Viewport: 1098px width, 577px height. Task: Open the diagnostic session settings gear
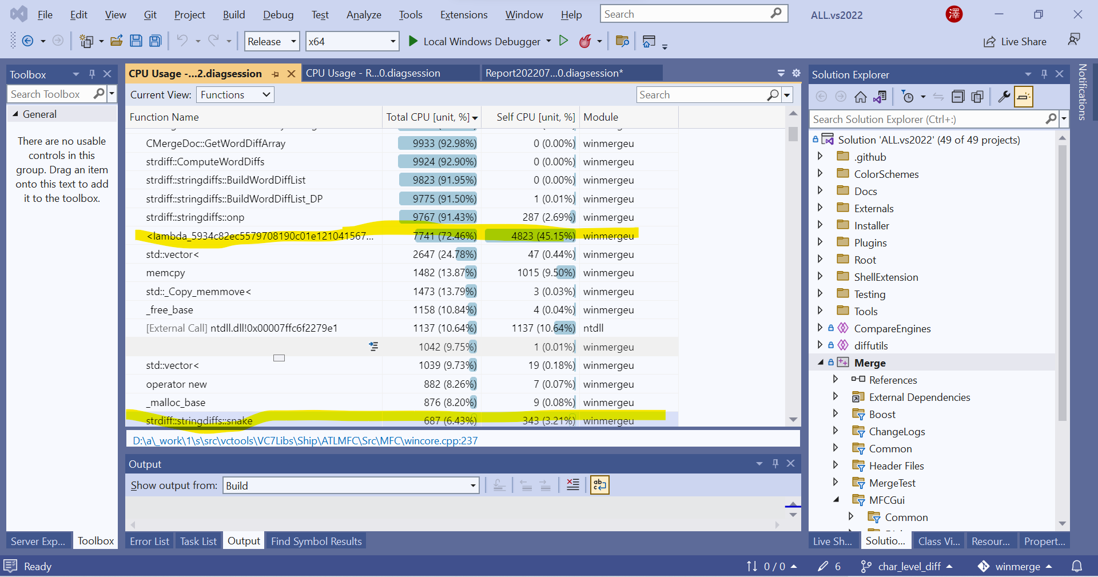[x=796, y=73]
